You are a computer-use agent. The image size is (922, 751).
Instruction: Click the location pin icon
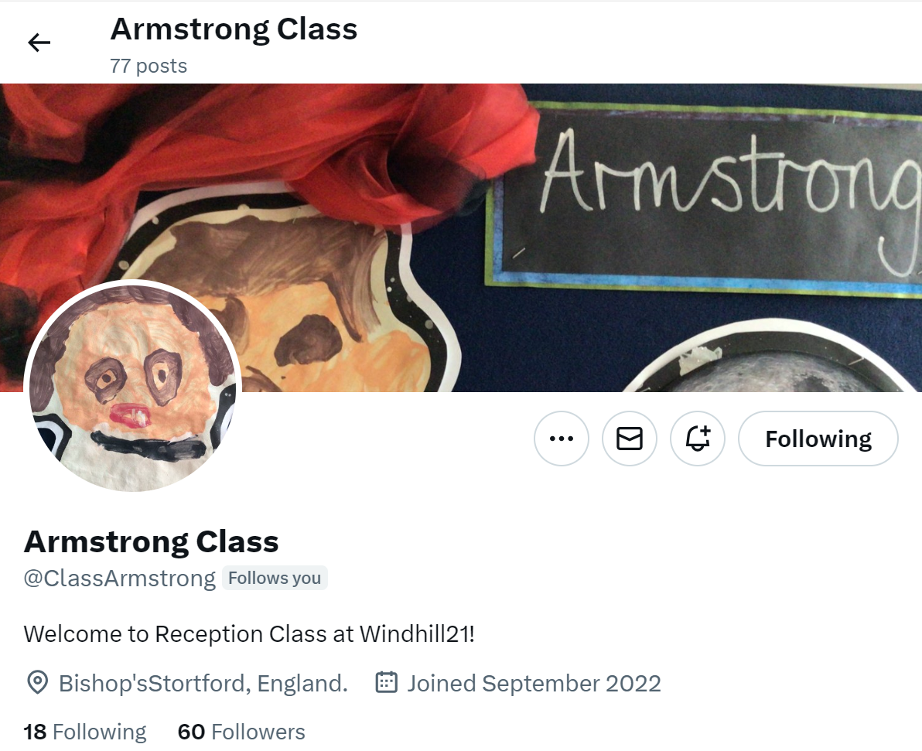click(38, 683)
